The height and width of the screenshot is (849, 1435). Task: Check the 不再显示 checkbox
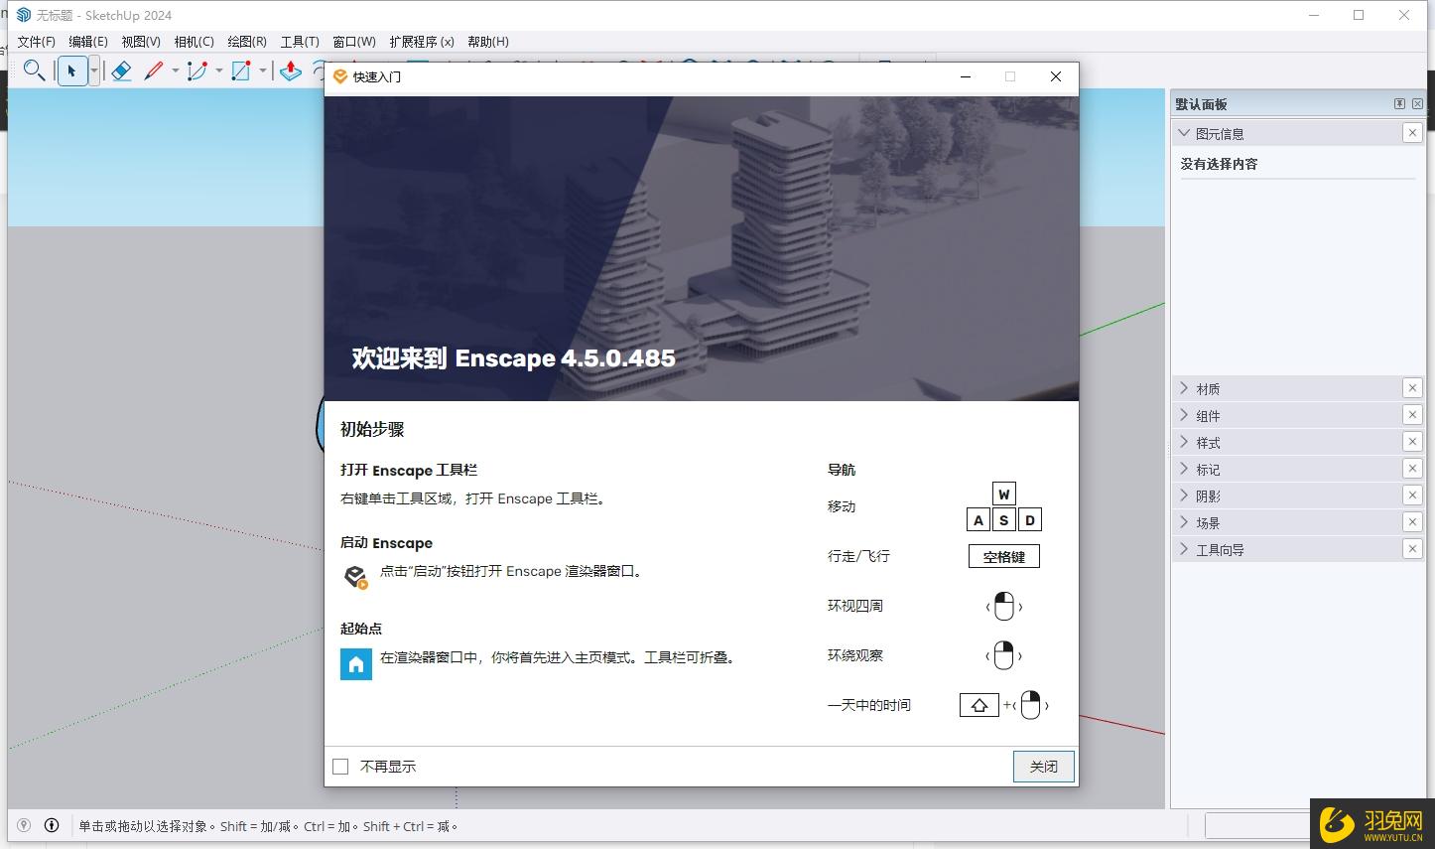point(340,767)
